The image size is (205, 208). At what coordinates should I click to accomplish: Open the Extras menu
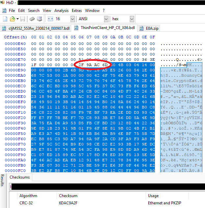tap(76, 11)
